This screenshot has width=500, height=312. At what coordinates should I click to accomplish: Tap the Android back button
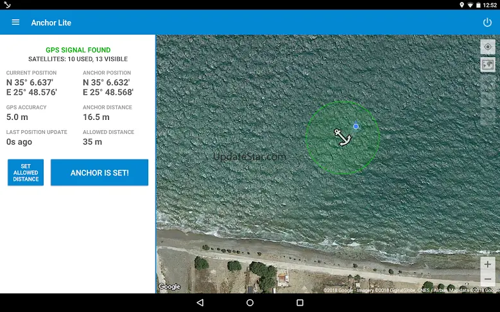pos(200,302)
